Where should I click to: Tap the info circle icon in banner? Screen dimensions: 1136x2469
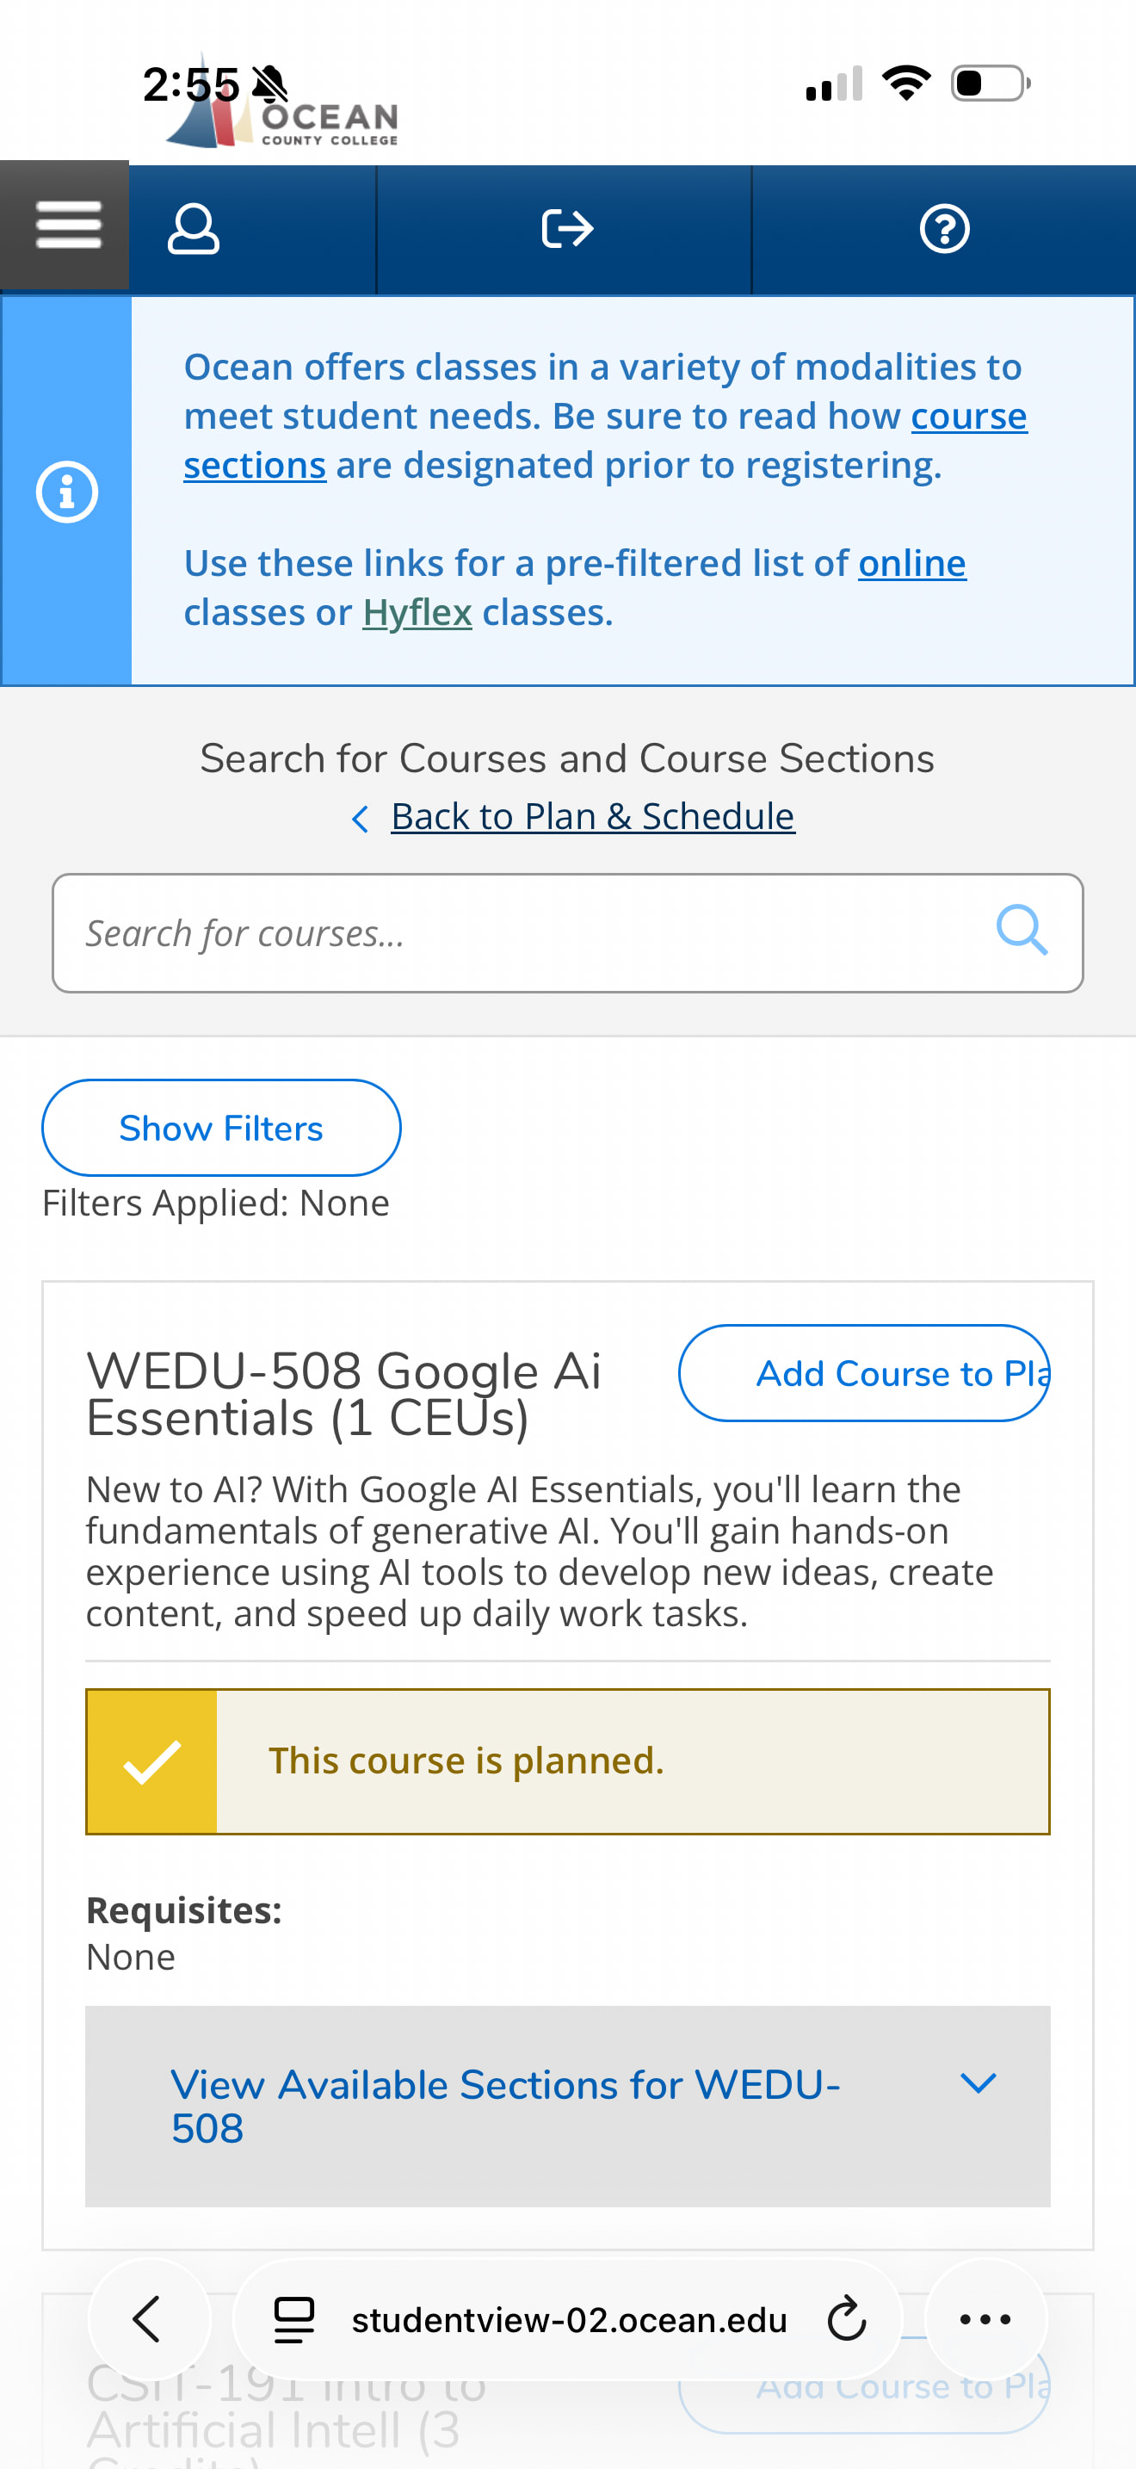tap(67, 492)
